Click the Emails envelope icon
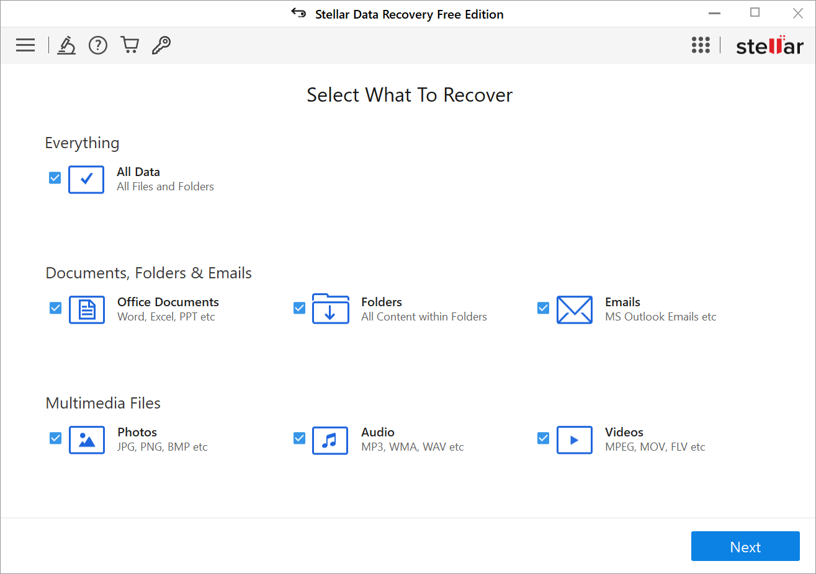 click(x=575, y=310)
